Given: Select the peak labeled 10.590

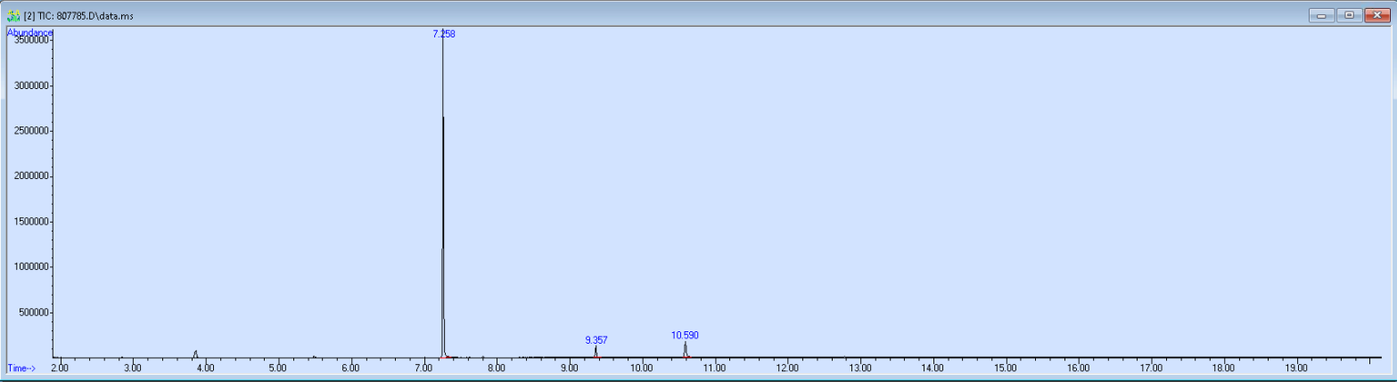Looking at the screenshot, I should tap(685, 335).
